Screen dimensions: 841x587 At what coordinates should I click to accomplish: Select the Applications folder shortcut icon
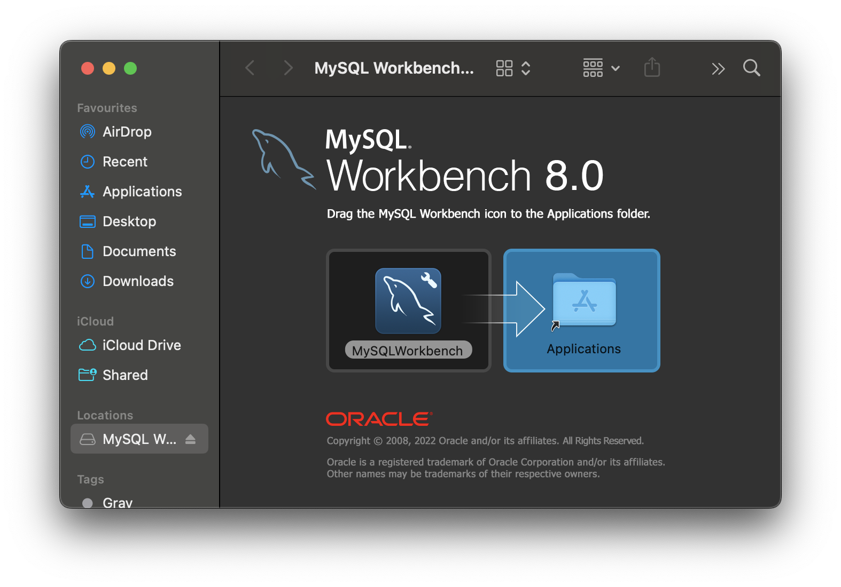[x=584, y=301]
